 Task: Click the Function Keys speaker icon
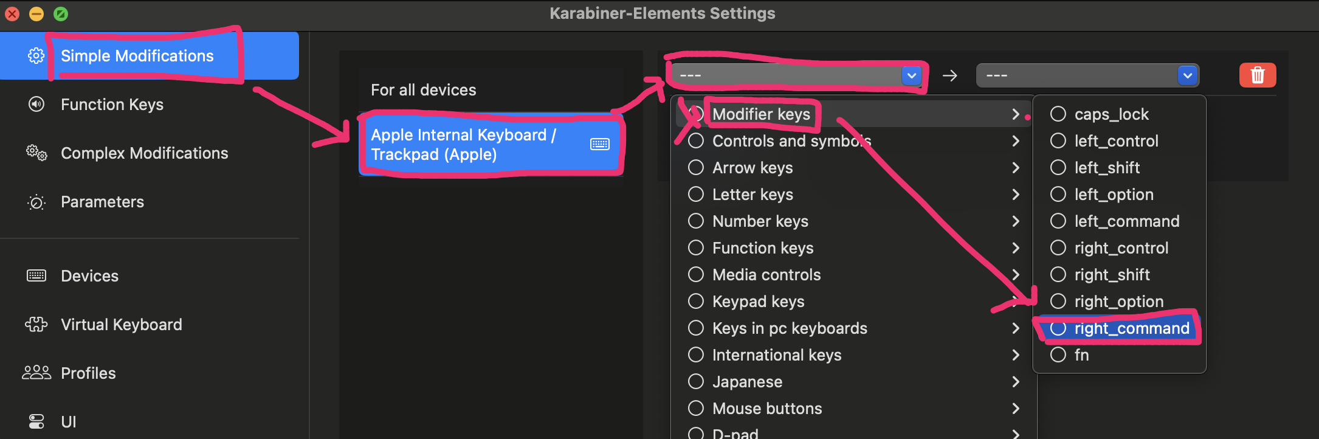click(36, 104)
